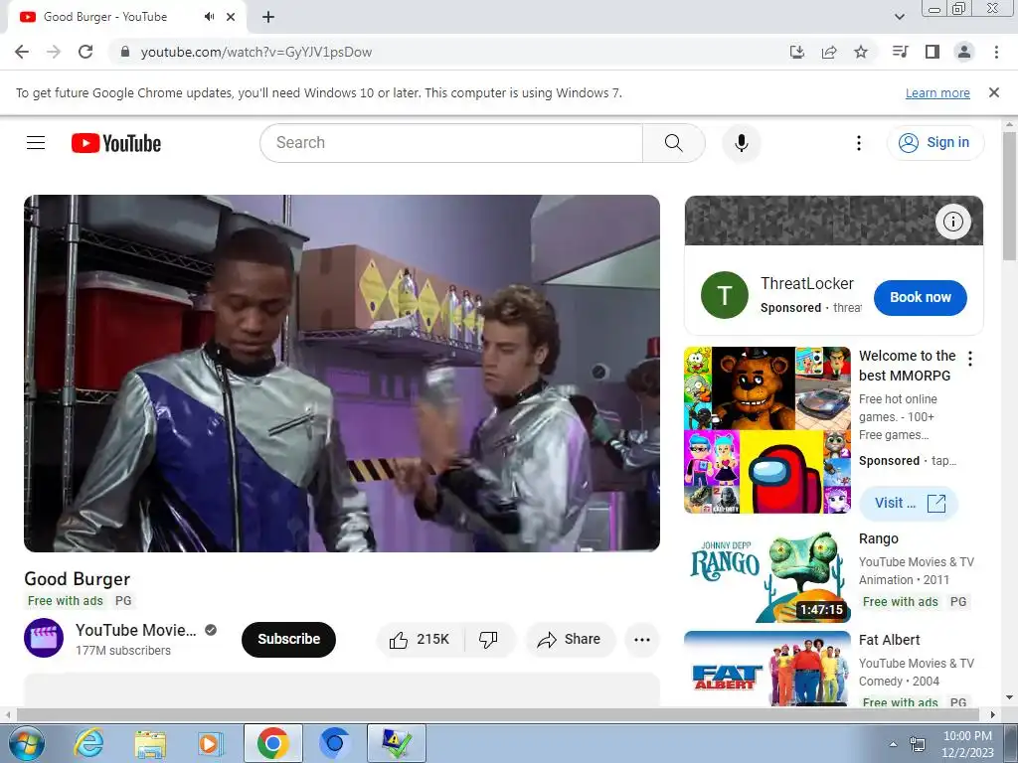Subscribe to YouTube Movies channel
1018x763 pixels.
coord(289,640)
